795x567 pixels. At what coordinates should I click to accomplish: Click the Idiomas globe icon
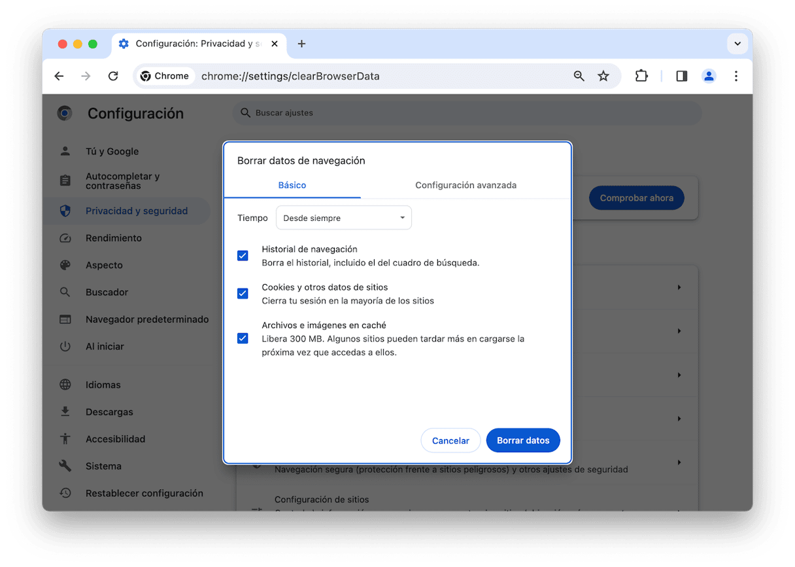[65, 385]
